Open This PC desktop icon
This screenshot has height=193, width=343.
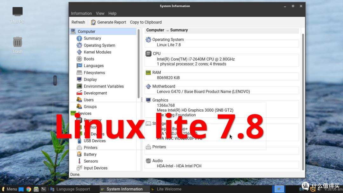17,15
